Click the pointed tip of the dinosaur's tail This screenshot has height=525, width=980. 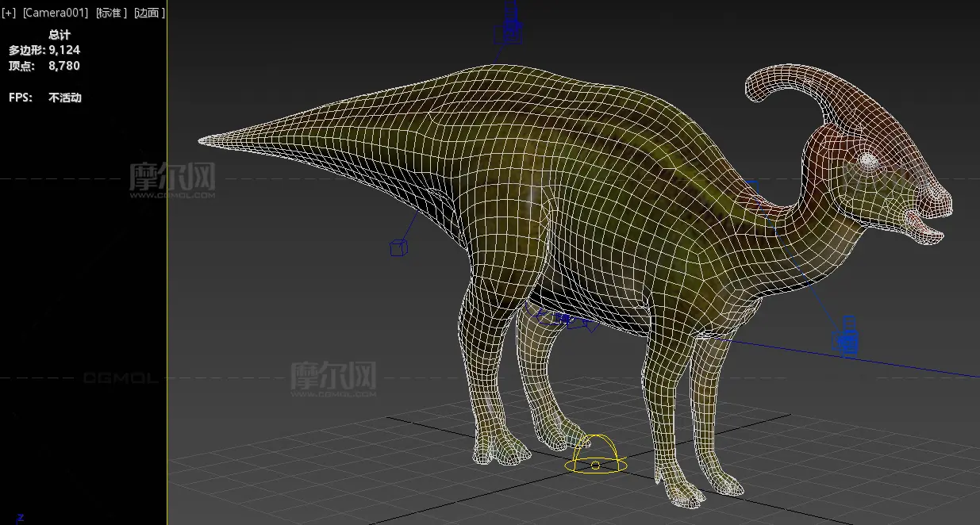tap(204, 140)
